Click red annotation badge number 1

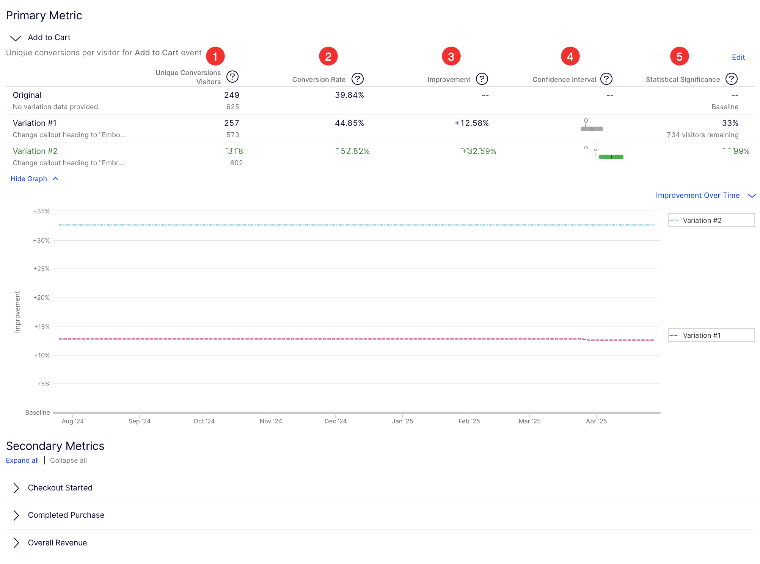coord(215,56)
